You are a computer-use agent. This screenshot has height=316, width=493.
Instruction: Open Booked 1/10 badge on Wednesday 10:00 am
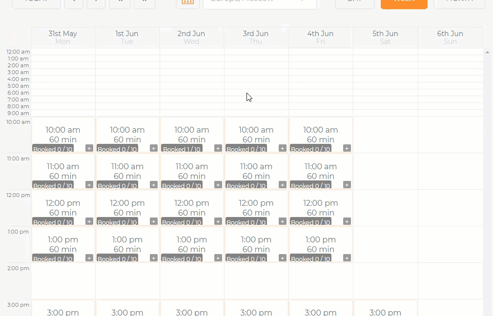click(182, 149)
